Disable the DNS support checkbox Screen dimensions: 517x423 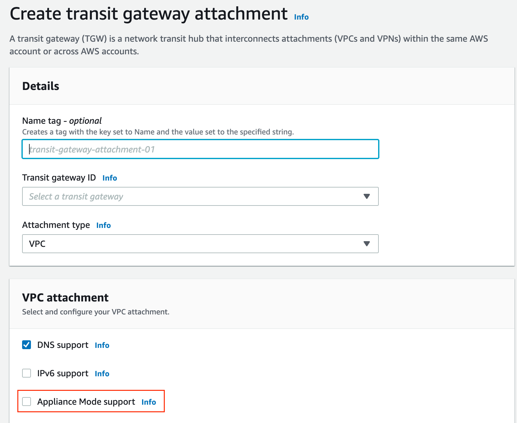pyautogui.click(x=27, y=344)
